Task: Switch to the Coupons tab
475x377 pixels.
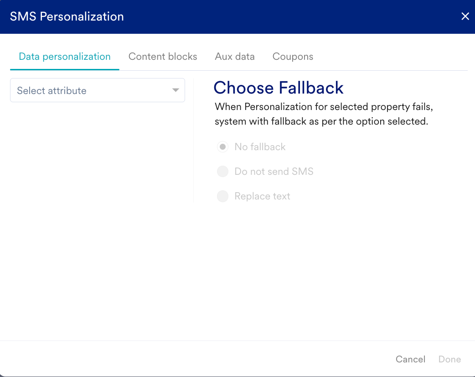Action: [x=293, y=57]
